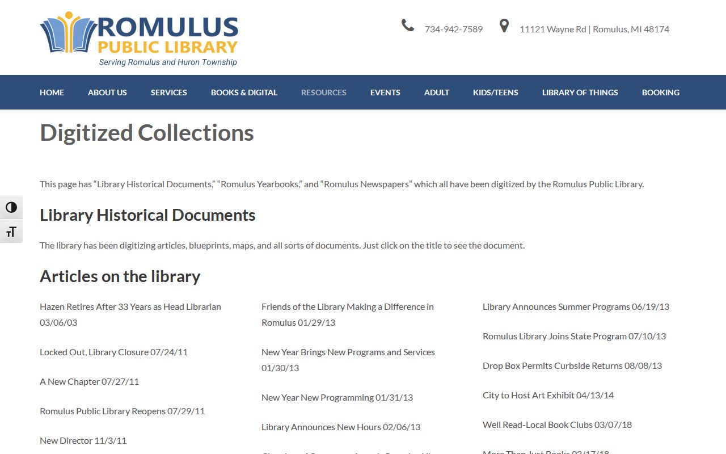726x454 pixels.
Task: Open the Resources menu
Action: tap(324, 93)
